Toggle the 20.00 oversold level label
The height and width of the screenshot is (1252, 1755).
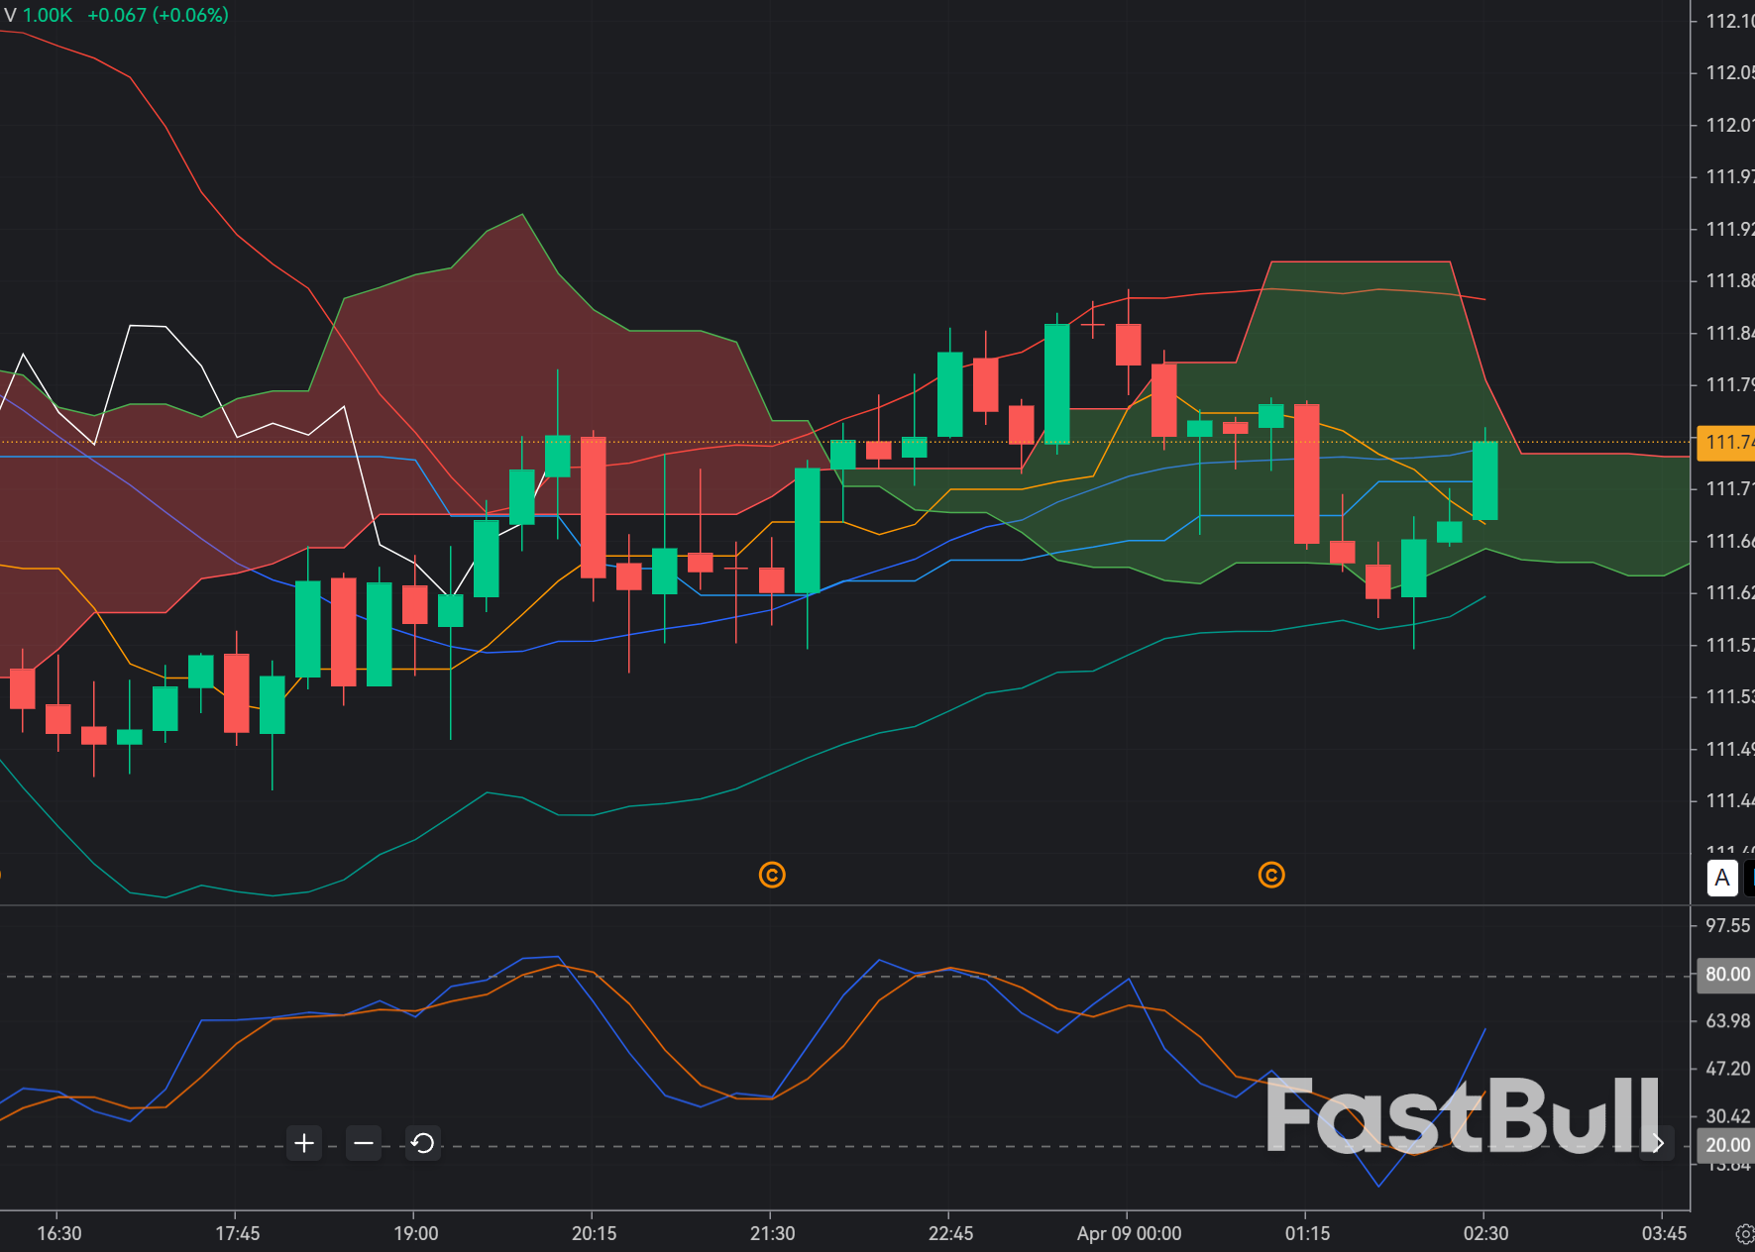(1726, 1145)
